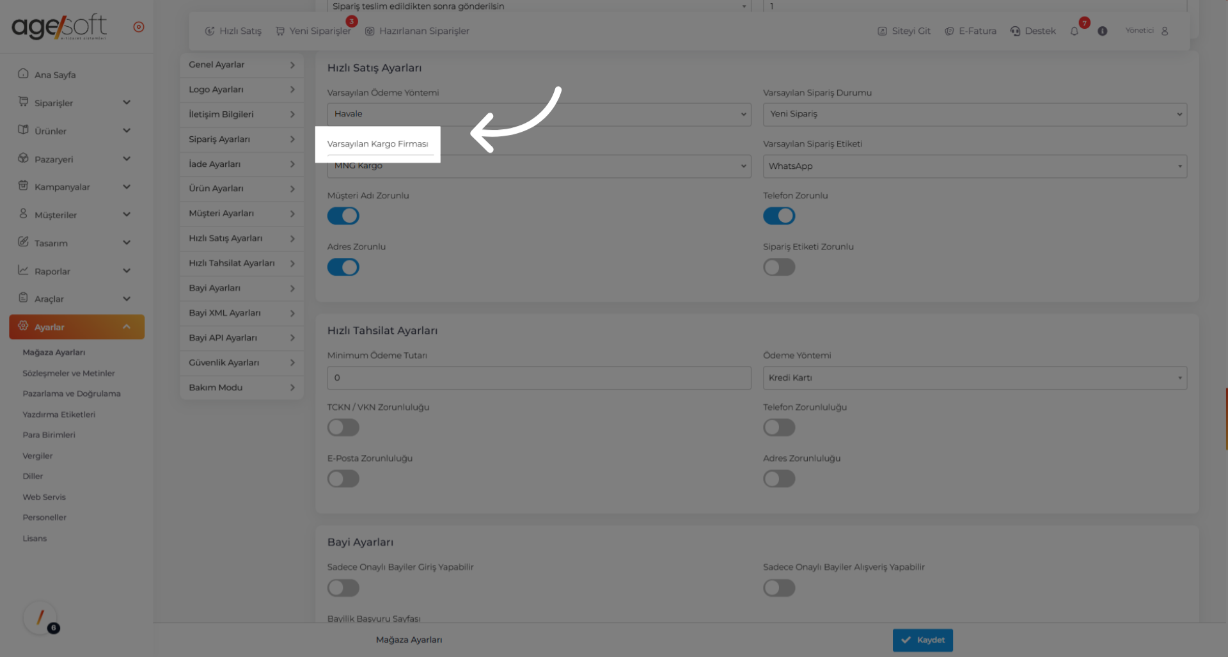The width and height of the screenshot is (1228, 657).
Task: Open Hızlı Satış from top bar
Action: (x=233, y=31)
